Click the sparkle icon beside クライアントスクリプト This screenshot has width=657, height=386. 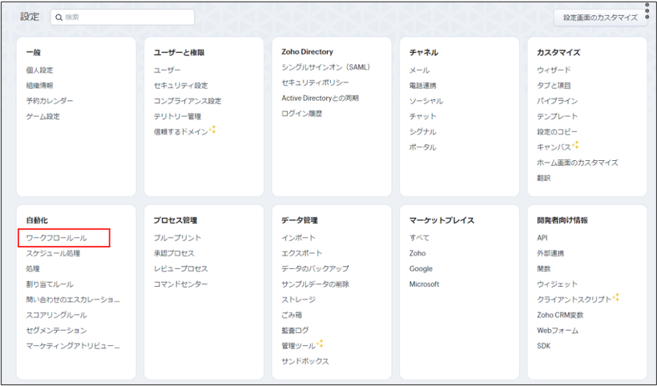point(616,297)
